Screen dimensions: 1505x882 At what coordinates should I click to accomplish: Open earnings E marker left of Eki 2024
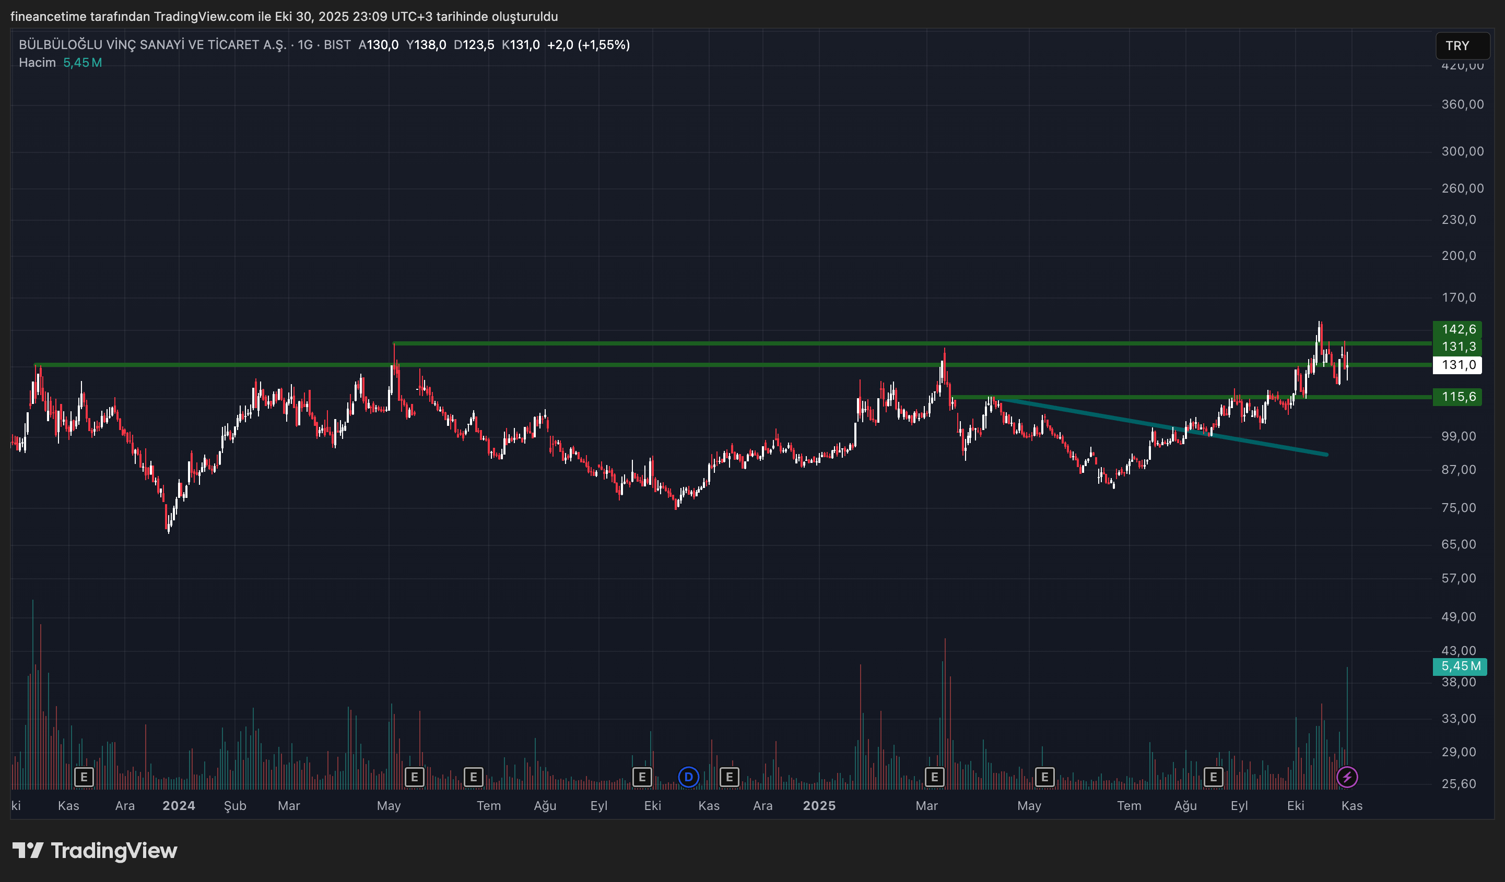(x=641, y=777)
